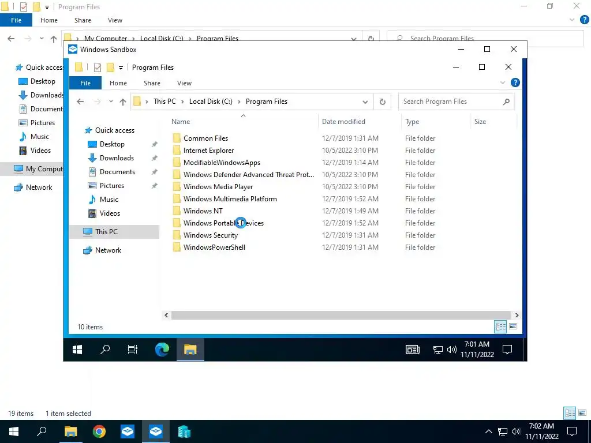This screenshot has width=591, height=443.
Task: Sort by Type column header
Action: coord(436,121)
